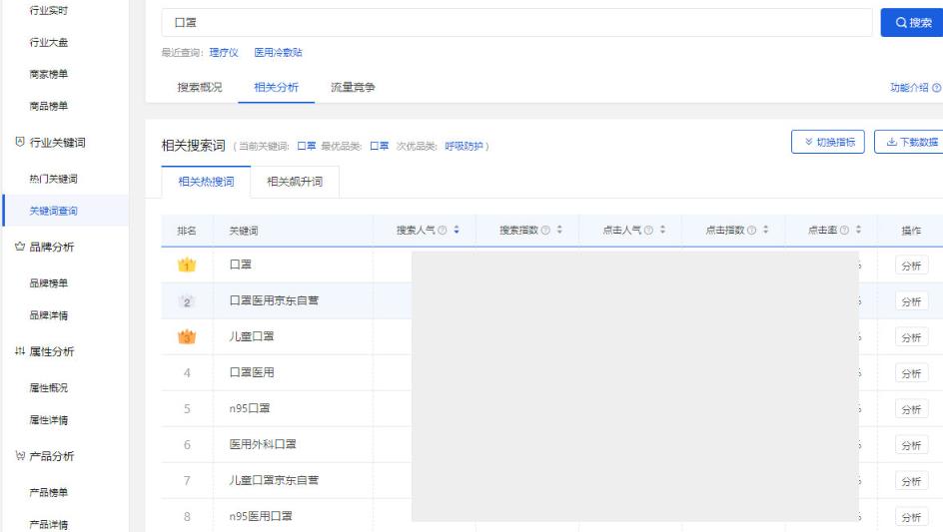Click 分析 for 儿童口罩京东自营 row
The image size is (943, 532).
coord(911,481)
